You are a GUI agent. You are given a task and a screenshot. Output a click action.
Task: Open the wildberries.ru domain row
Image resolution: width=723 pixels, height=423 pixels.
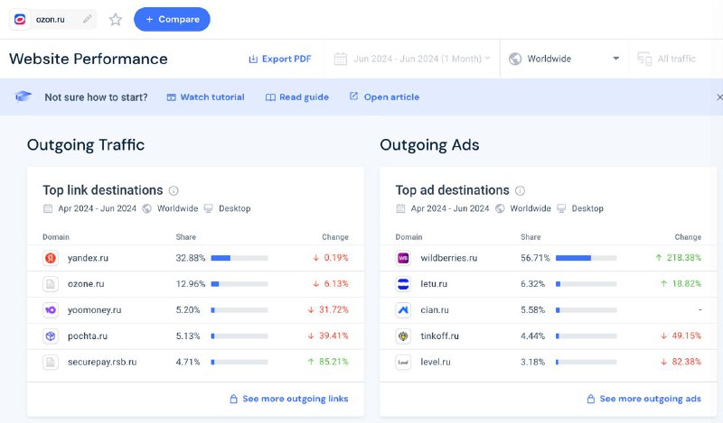tap(549, 258)
